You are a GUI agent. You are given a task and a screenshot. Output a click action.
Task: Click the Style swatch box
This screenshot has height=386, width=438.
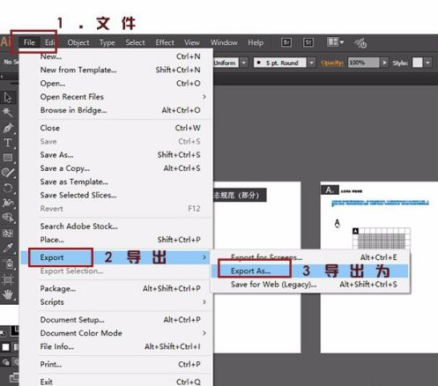click(x=418, y=63)
